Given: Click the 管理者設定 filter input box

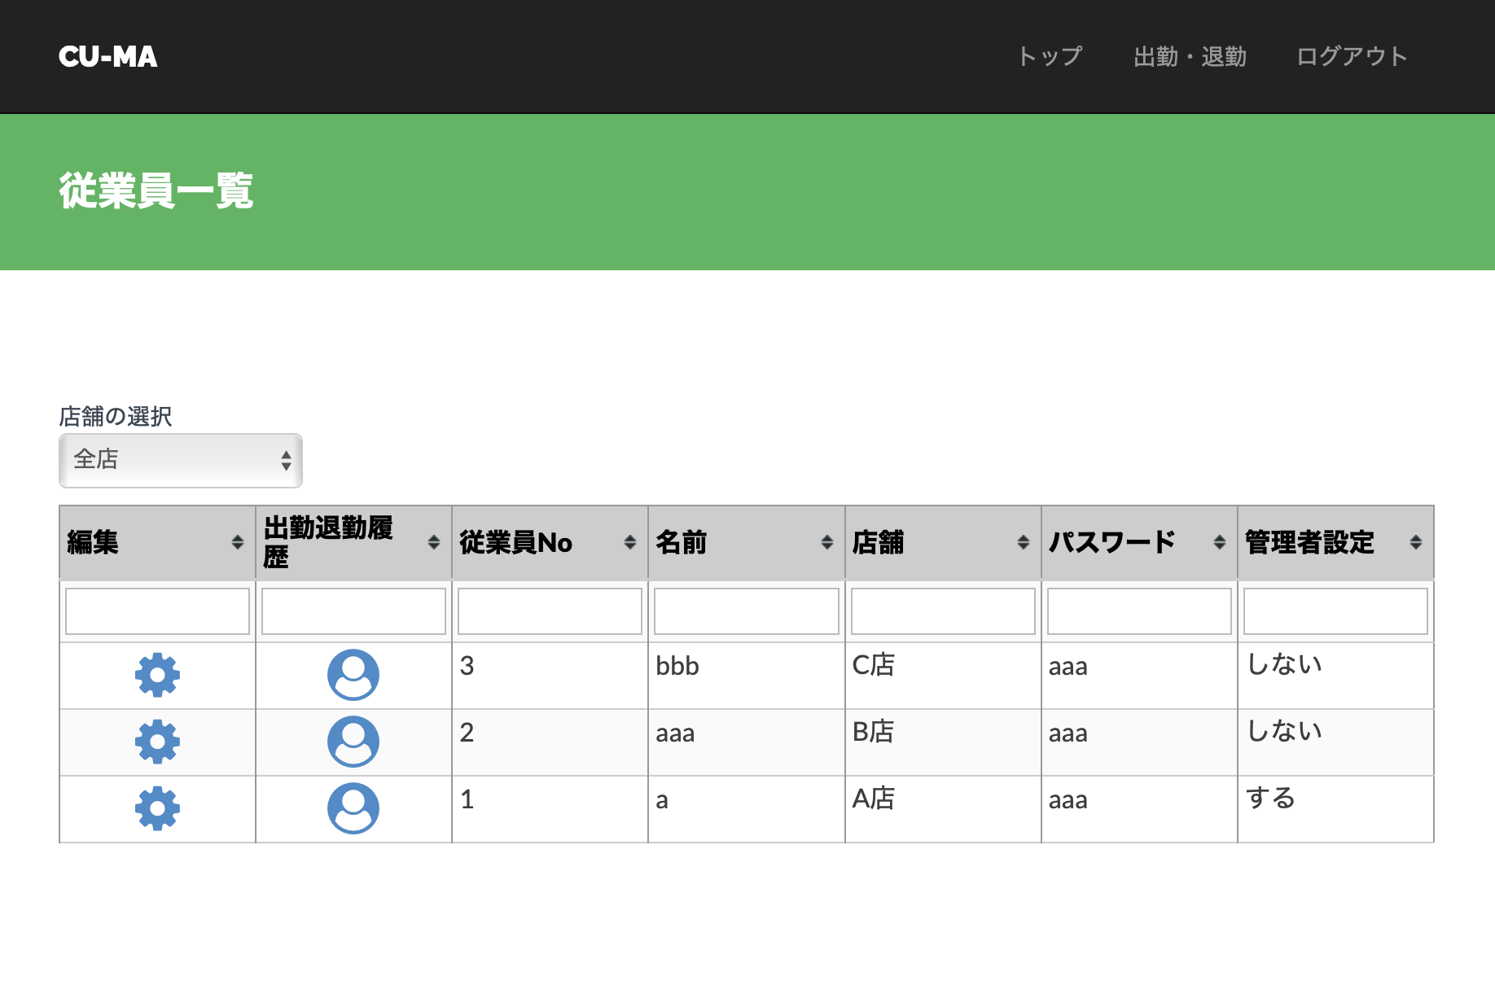Looking at the screenshot, I should (x=1335, y=611).
